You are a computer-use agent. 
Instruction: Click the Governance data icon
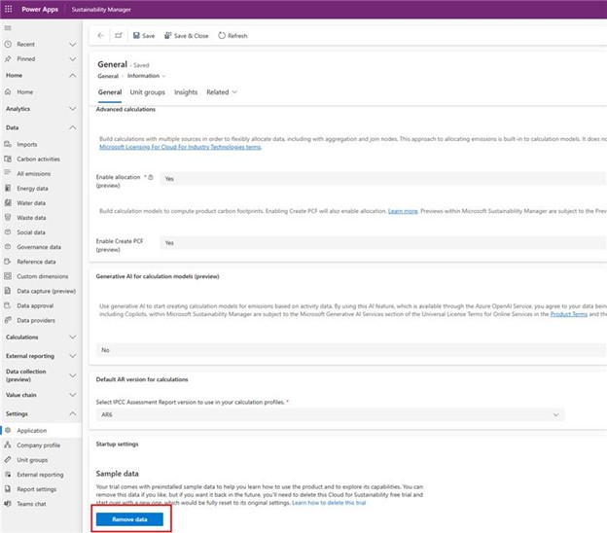coord(8,247)
